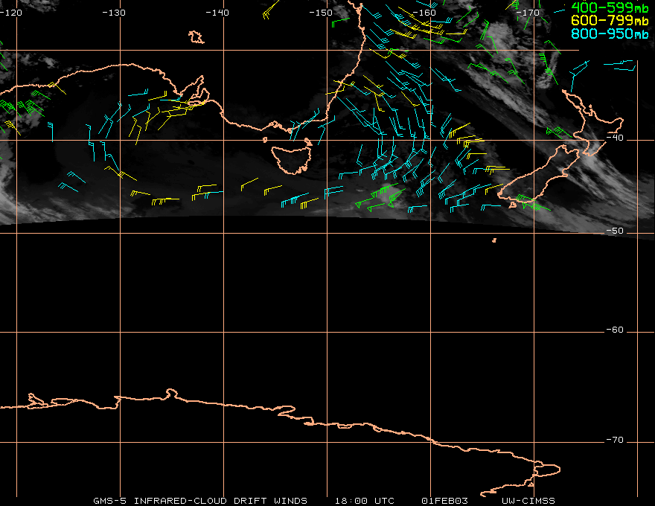655x506 pixels.
Task: Click the 400-599mb legend label
Action: [x=610, y=7]
